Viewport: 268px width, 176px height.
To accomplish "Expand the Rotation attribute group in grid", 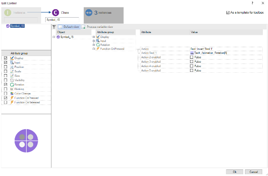I will (93, 45).
